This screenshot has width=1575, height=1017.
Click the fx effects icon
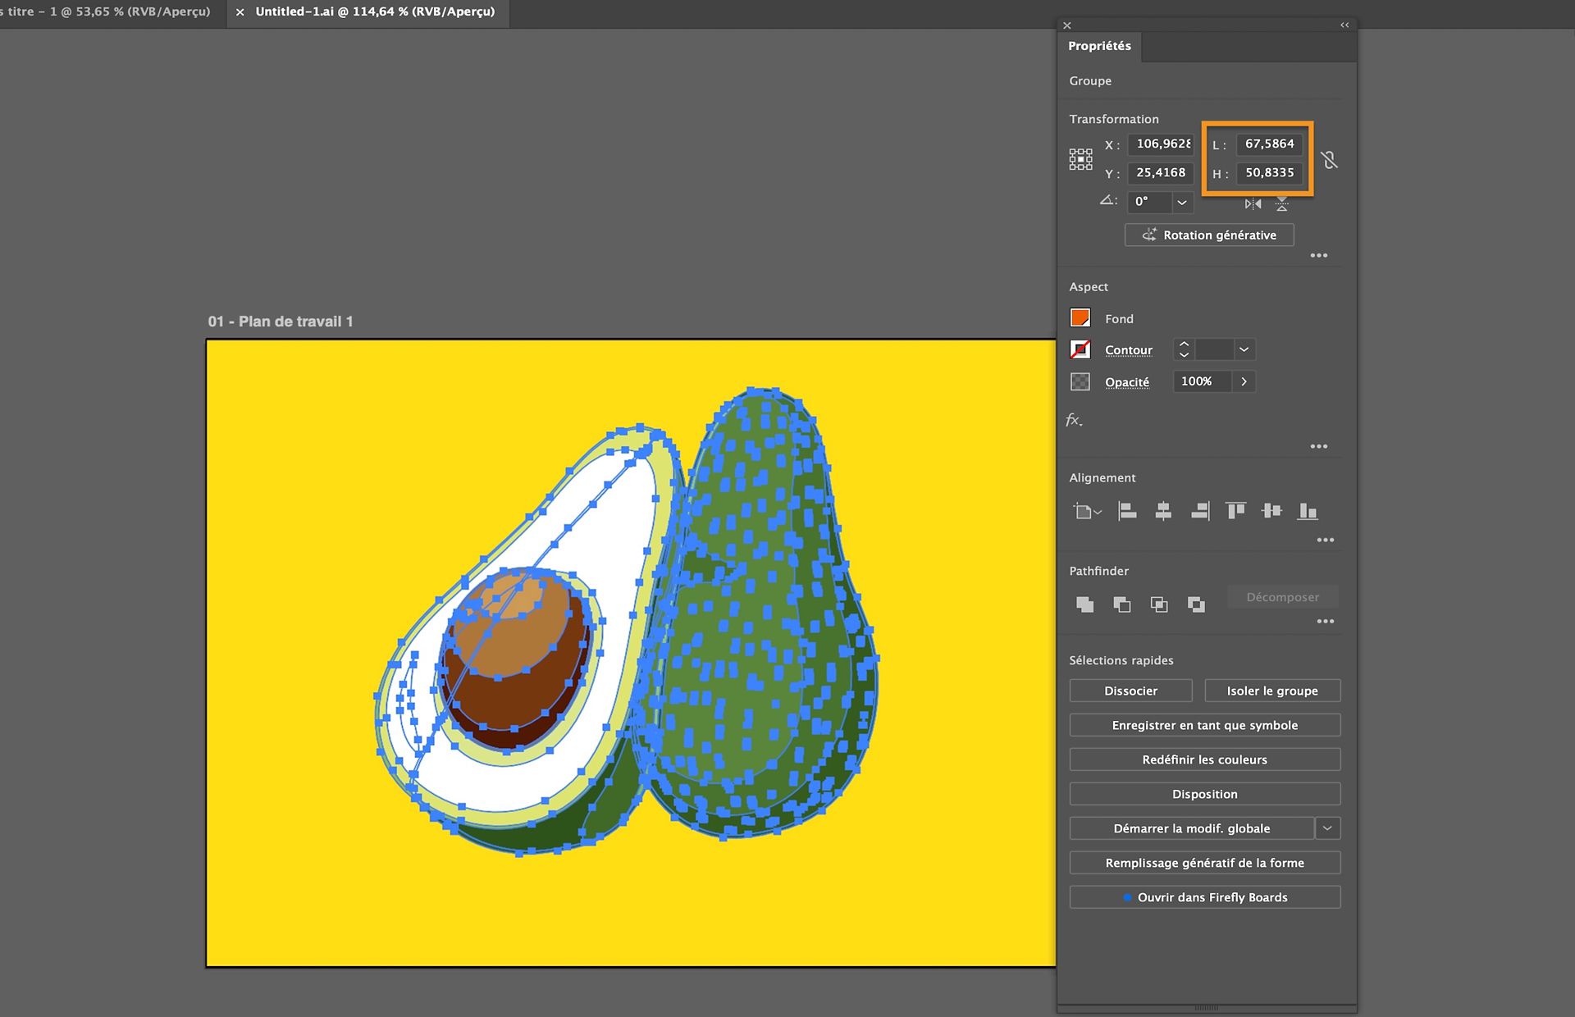pyautogui.click(x=1074, y=420)
